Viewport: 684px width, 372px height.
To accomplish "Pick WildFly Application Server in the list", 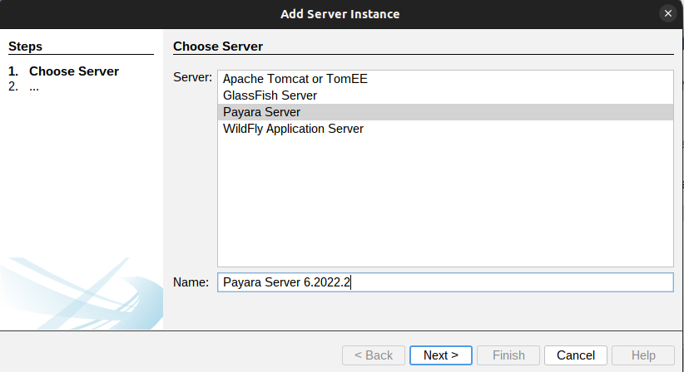I will 293,129.
